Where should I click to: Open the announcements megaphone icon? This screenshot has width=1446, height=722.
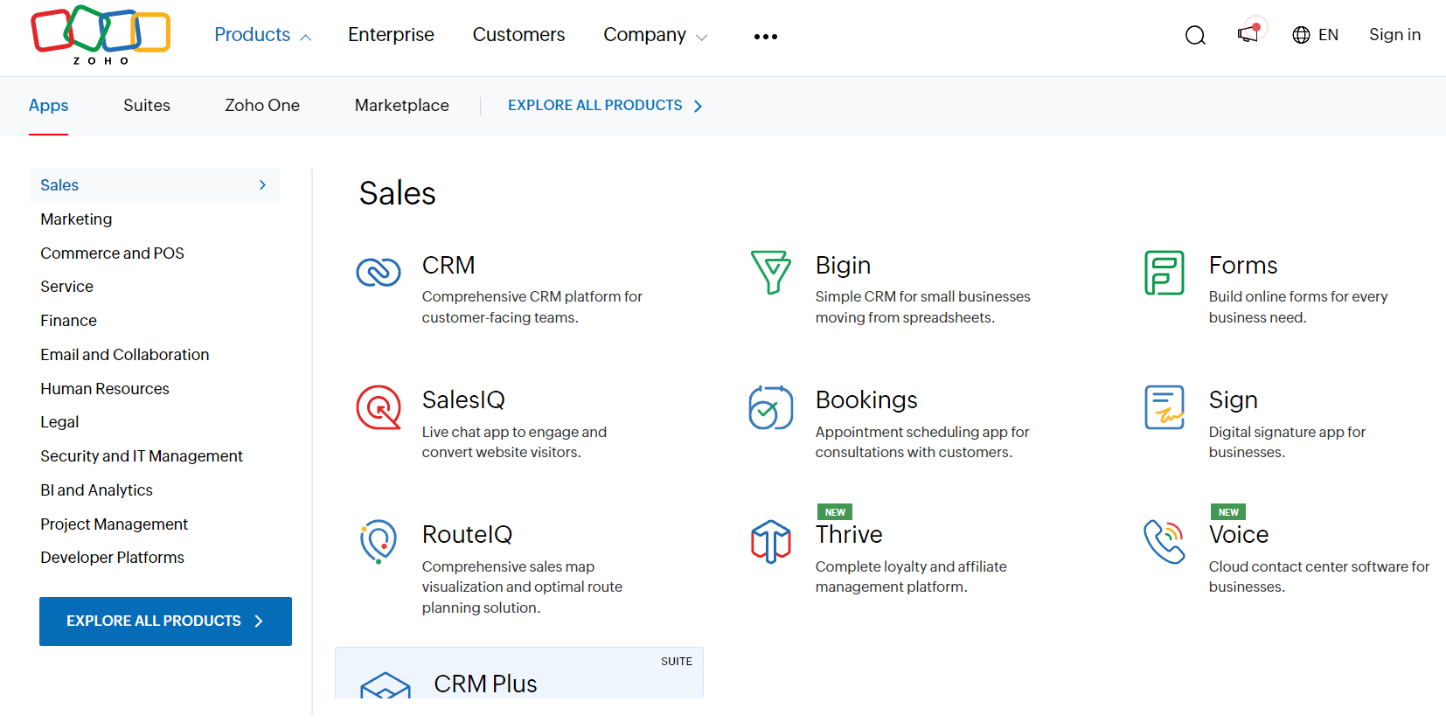tap(1248, 34)
